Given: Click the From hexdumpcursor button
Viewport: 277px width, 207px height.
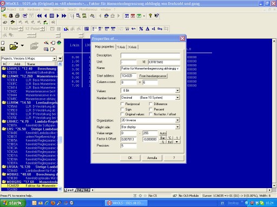Looking at the screenshot, I should (153, 76).
